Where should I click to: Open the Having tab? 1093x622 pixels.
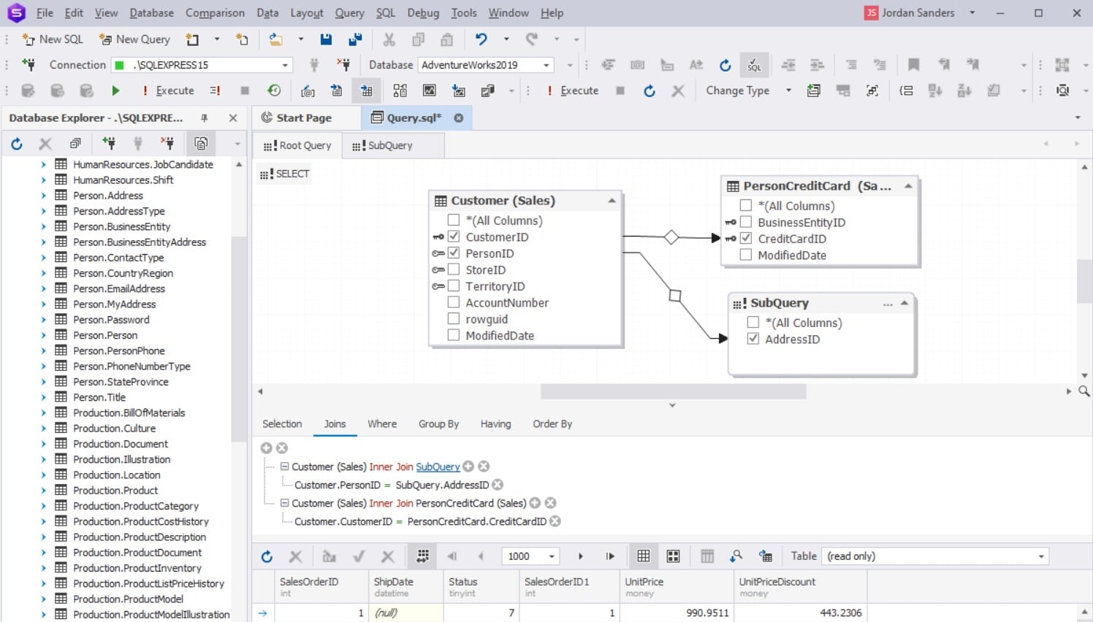coord(495,424)
